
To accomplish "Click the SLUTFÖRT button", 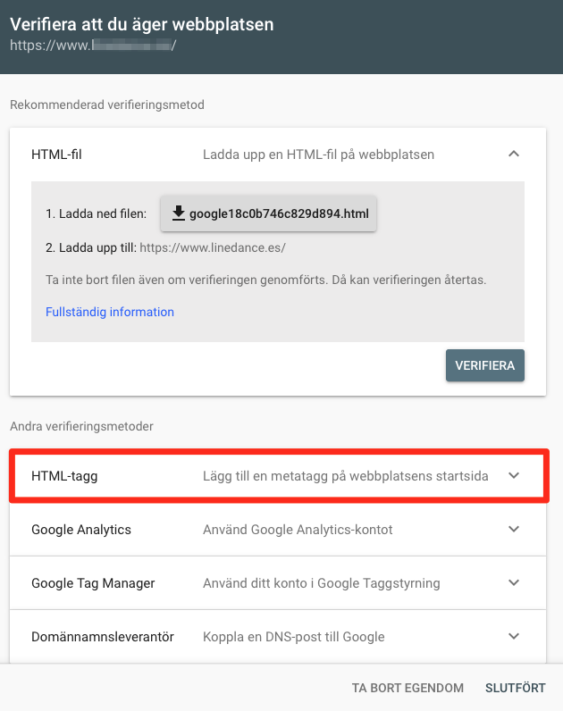I will coord(516,688).
